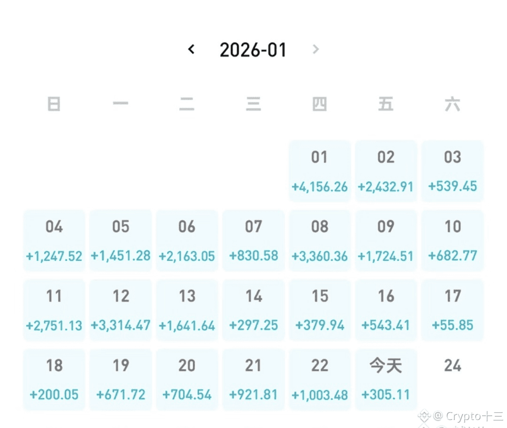Go to next month arrow
Image resolution: width=507 pixels, height=428 pixels.
316,49
